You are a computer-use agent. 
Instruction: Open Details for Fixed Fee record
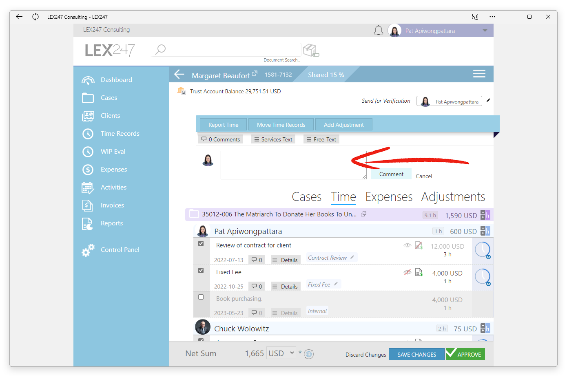[285, 286]
